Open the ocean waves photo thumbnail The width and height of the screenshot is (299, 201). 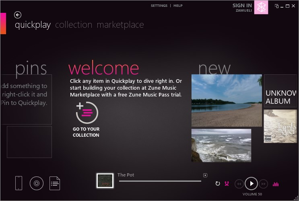(221, 146)
